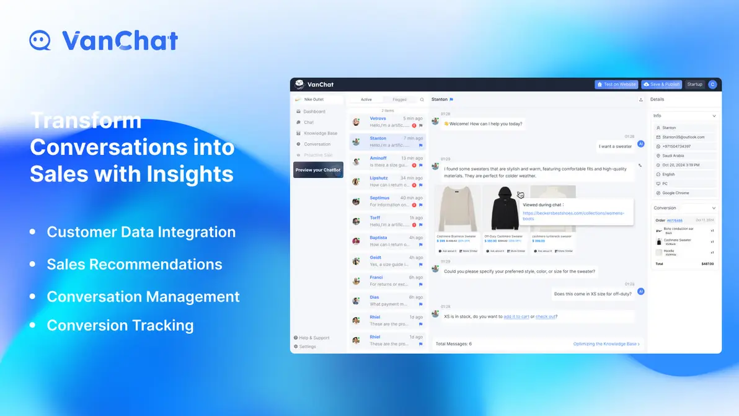Collapse the Conversion section panel
Viewport: 739px width, 416px height.
pyautogui.click(x=714, y=208)
